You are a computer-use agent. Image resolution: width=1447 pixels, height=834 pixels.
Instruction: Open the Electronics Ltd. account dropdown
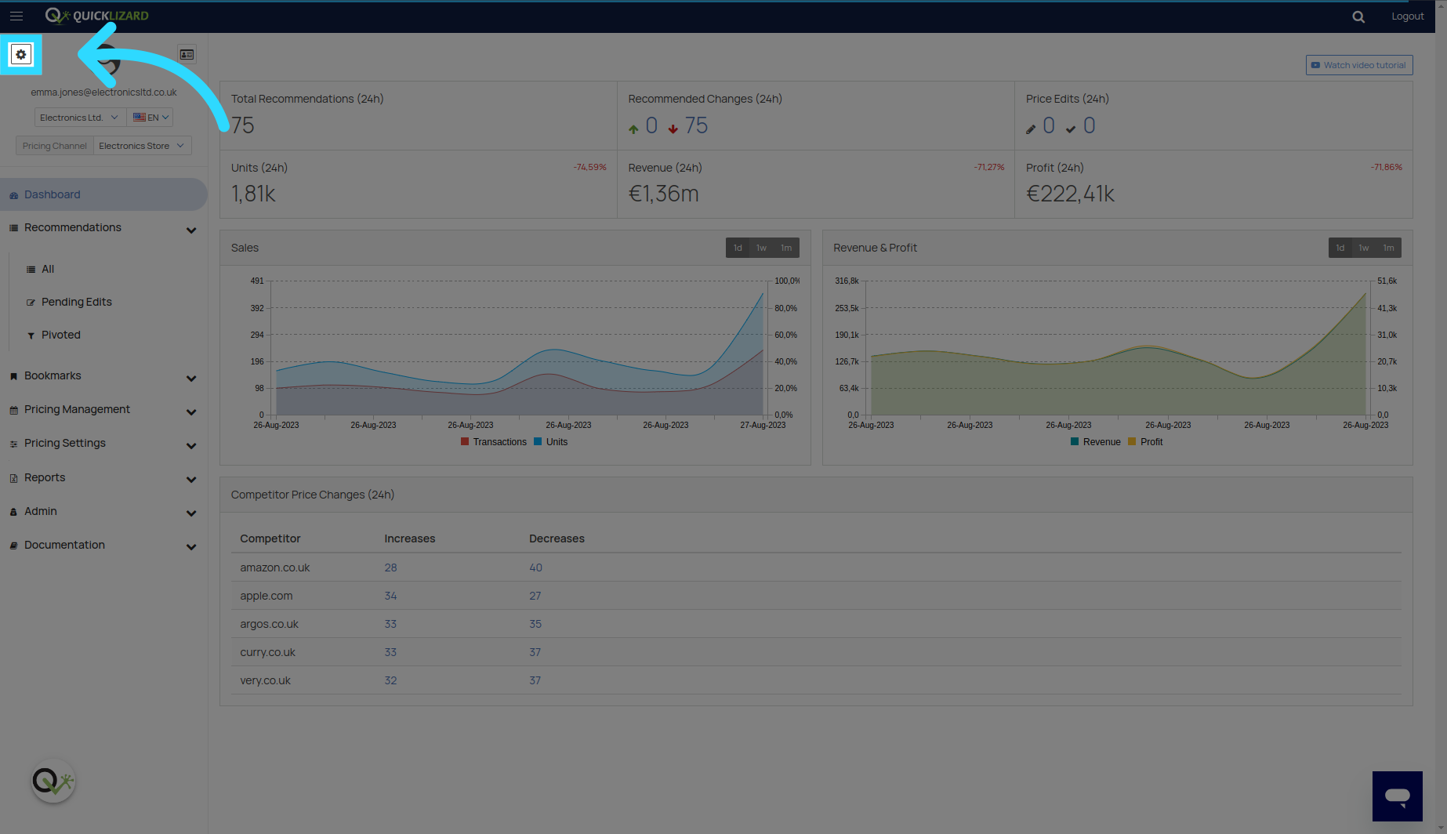coord(79,118)
